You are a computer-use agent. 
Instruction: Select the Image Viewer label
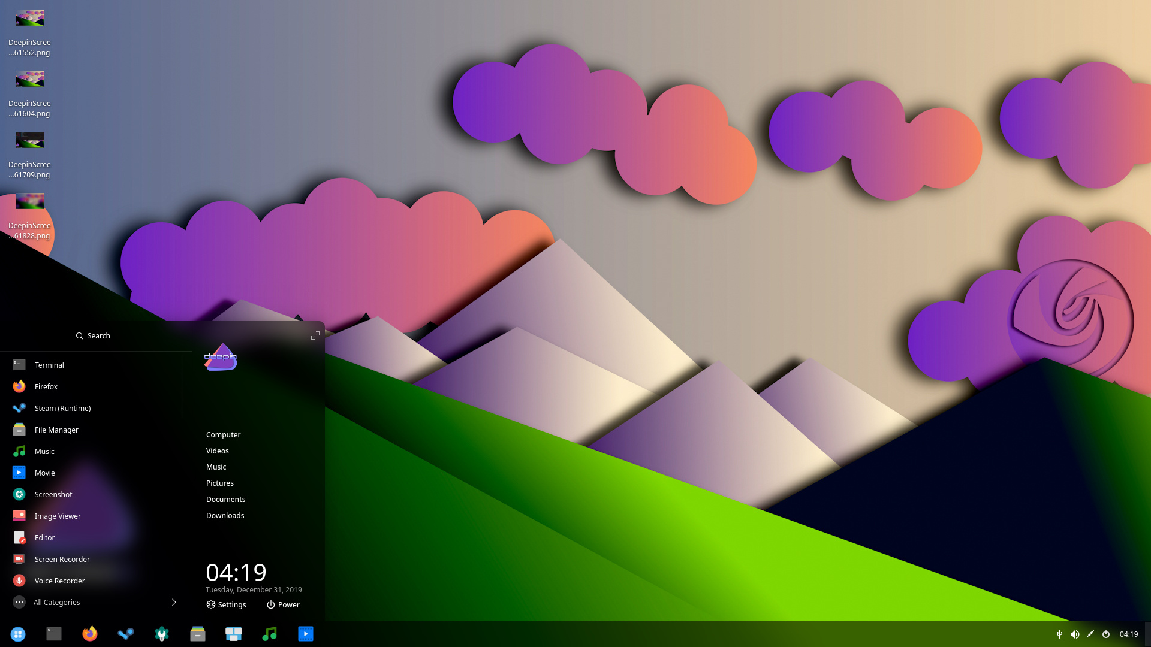[x=58, y=516]
